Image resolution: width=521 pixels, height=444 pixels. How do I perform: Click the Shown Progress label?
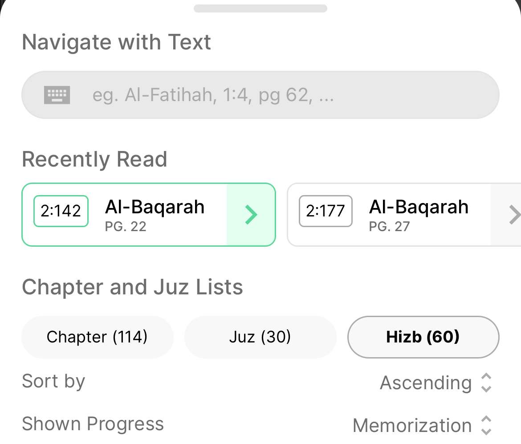tap(93, 424)
